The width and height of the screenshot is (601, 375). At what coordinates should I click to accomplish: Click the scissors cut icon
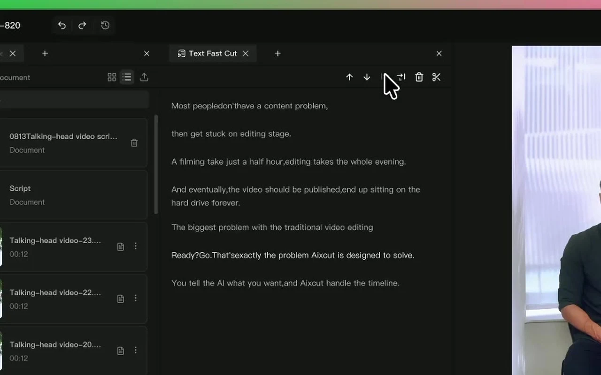[x=437, y=77]
